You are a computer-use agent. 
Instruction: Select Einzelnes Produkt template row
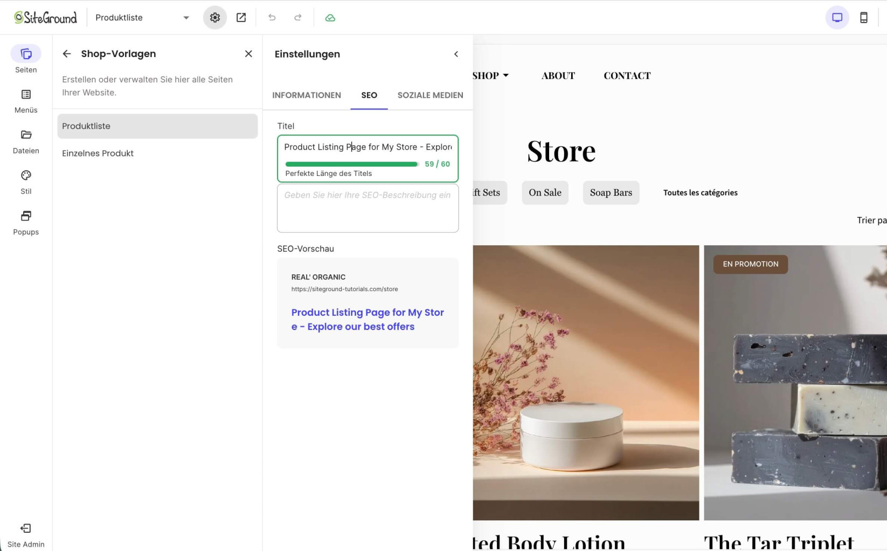point(157,153)
